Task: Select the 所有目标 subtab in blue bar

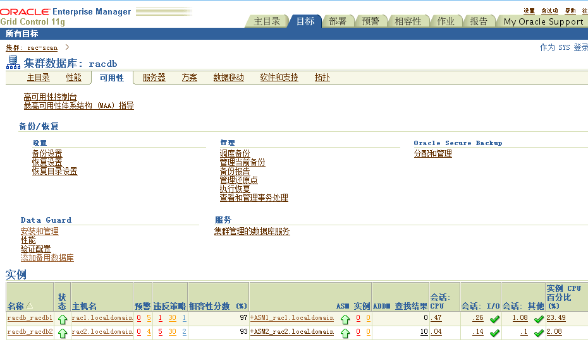Action: pos(21,33)
